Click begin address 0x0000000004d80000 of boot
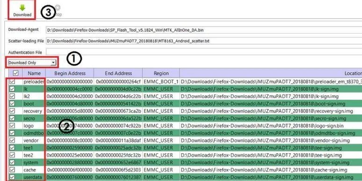Screen dimensions: 362x181 click(x=70, y=104)
